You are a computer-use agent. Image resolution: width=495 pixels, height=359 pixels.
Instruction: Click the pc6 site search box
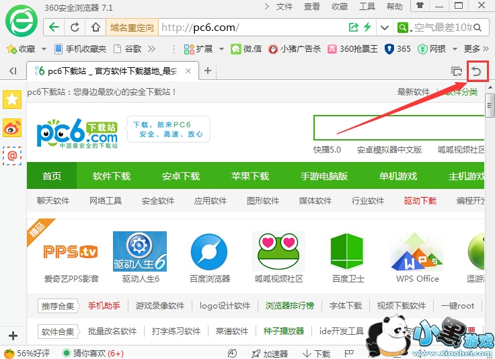pyautogui.click(x=399, y=128)
